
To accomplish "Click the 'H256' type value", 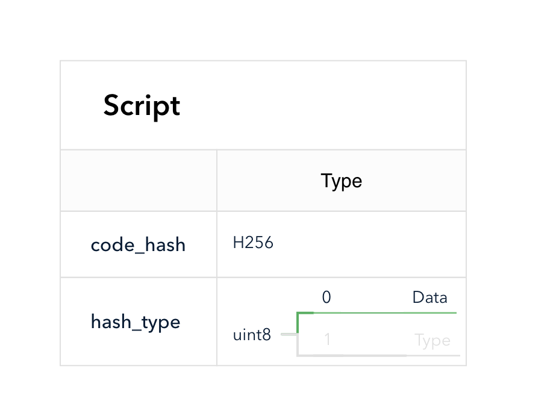I will point(253,243).
